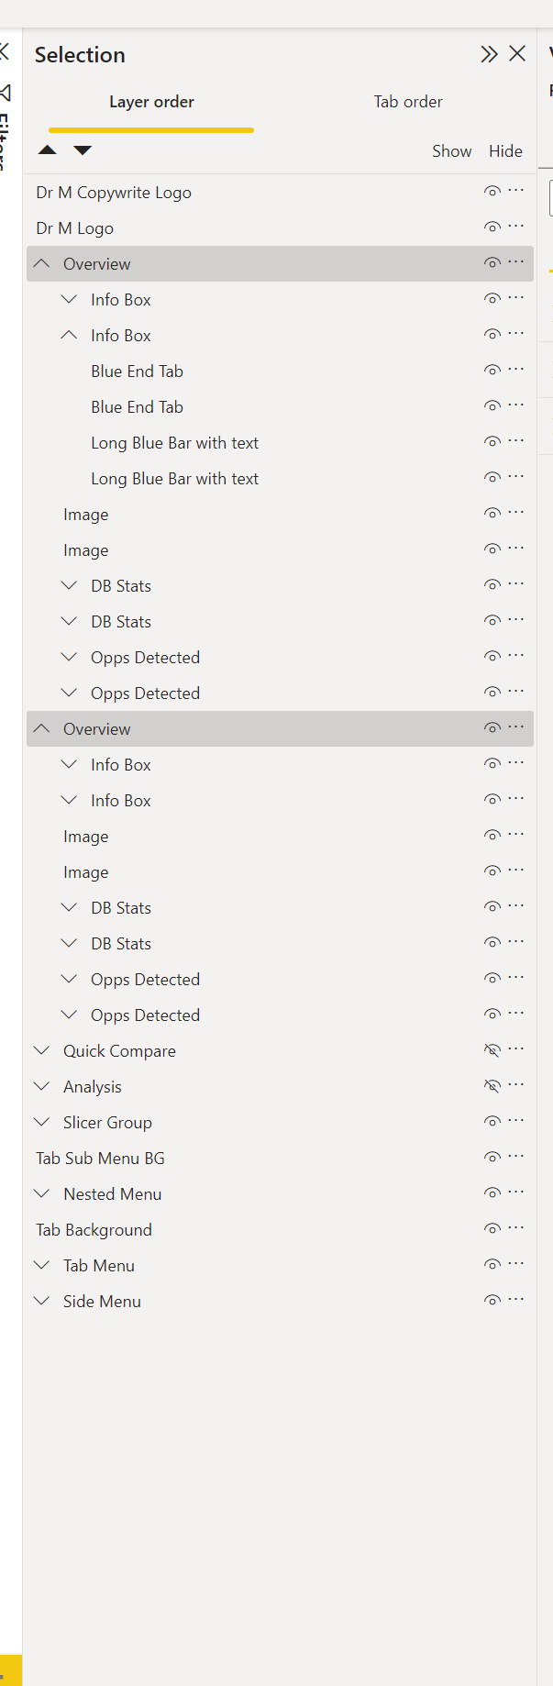Viewport: 553px width, 1686px height.
Task: Switch to the Tab order tab
Action: [x=407, y=102]
